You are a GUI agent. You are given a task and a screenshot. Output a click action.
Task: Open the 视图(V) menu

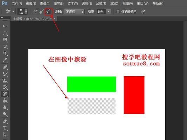[128, 3]
